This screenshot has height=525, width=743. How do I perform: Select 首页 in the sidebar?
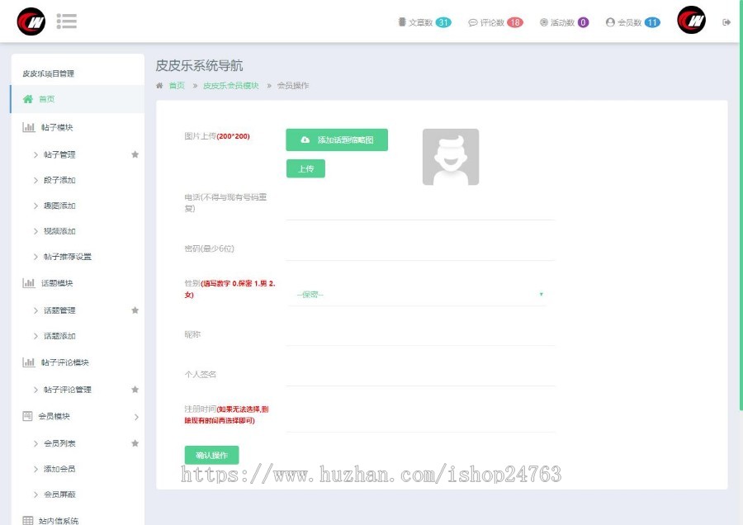pyautogui.click(x=46, y=99)
